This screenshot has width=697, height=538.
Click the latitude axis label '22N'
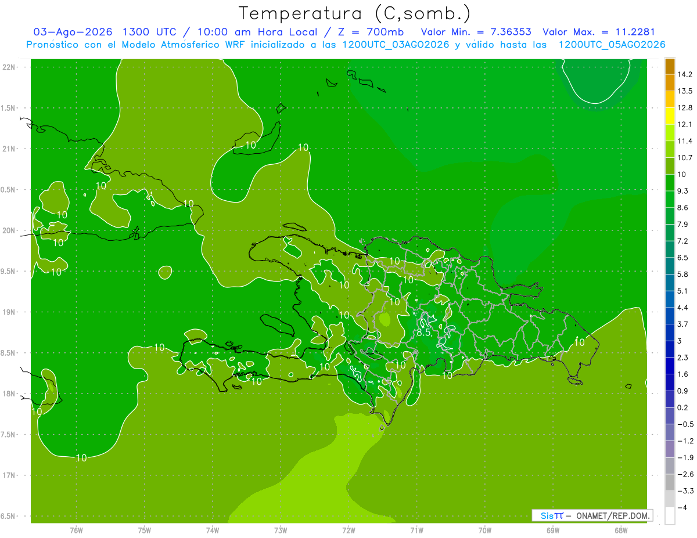[9, 67]
